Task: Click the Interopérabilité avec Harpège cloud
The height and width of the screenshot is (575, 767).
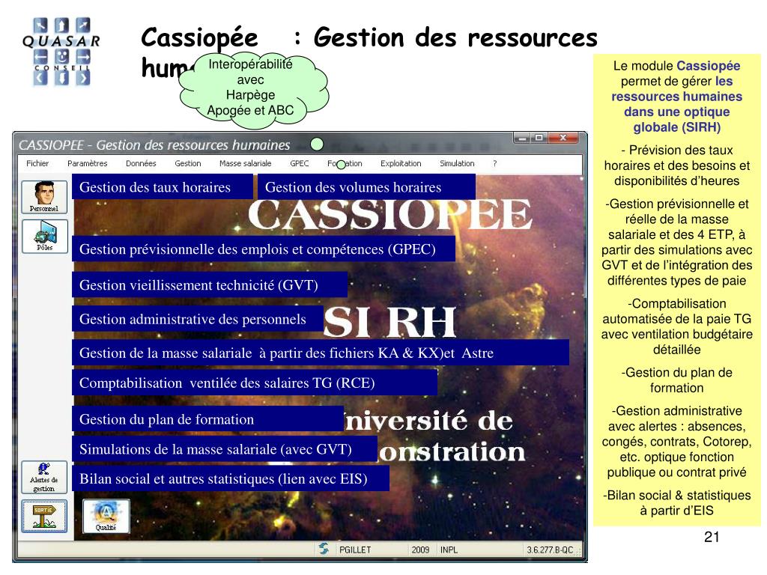Action: pos(252,89)
